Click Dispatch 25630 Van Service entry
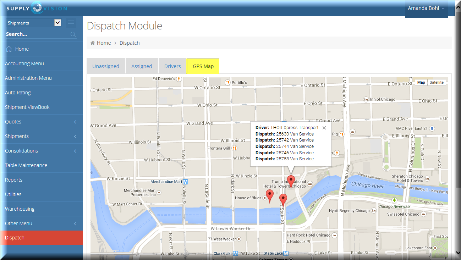Image resolution: width=461 pixels, height=260 pixels. tap(285, 134)
